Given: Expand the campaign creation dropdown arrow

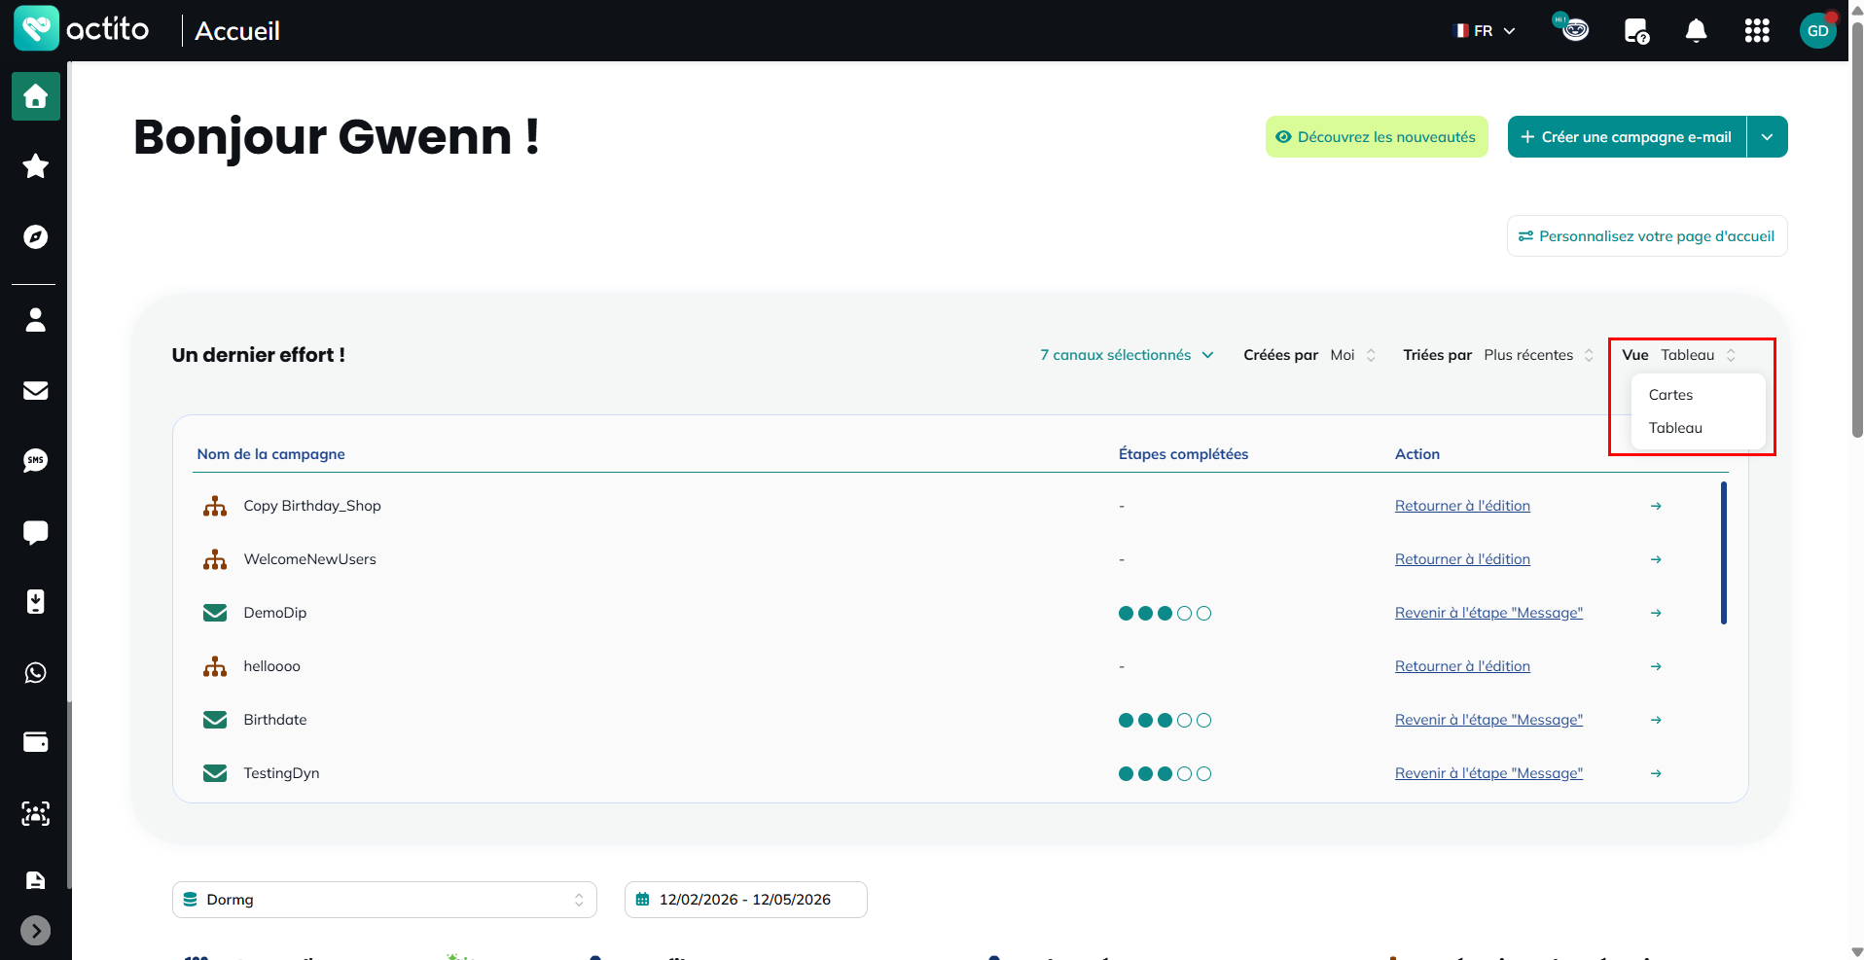Looking at the screenshot, I should (1768, 137).
